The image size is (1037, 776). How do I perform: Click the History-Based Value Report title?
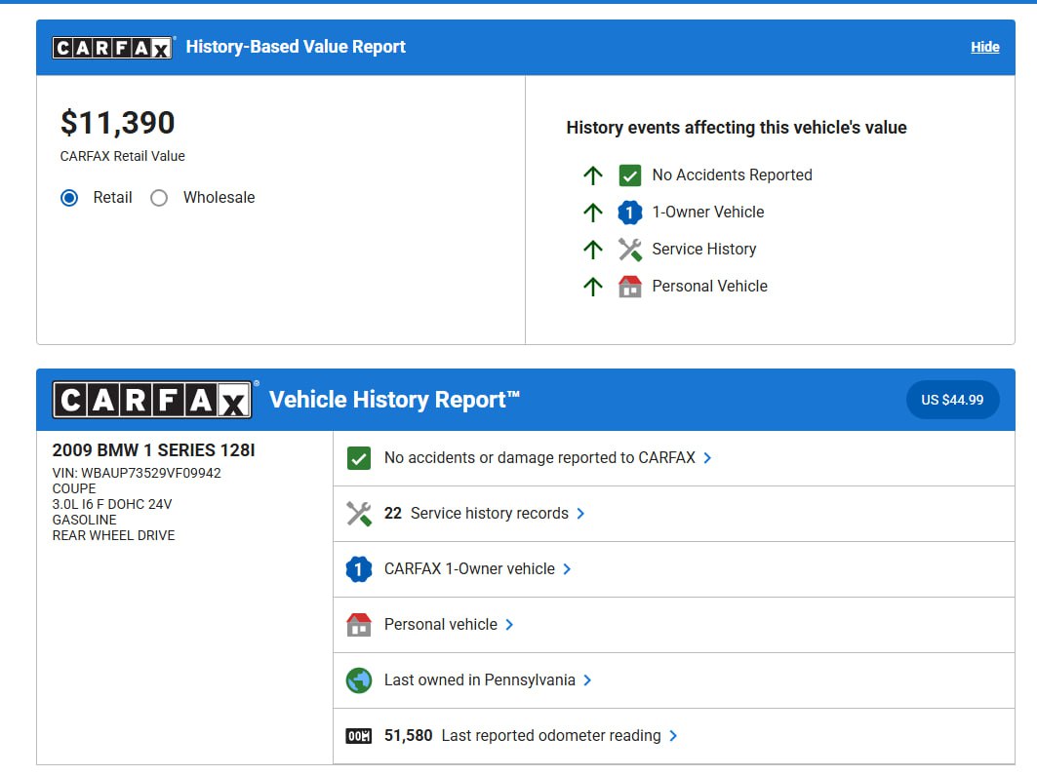click(x=296, y=47)
